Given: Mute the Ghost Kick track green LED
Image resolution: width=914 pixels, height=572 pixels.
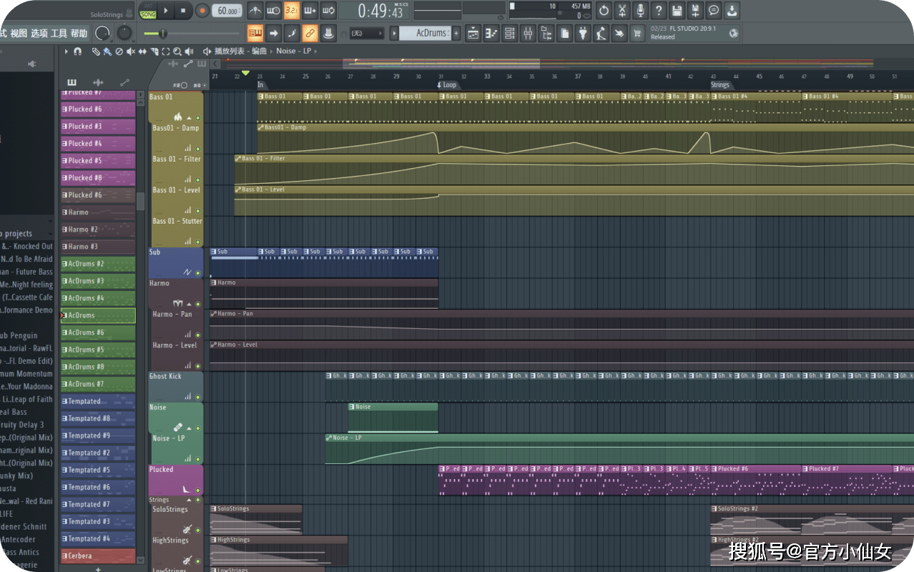Looking at the screenshot, I should pyautogui.click(x=198, y=397).
